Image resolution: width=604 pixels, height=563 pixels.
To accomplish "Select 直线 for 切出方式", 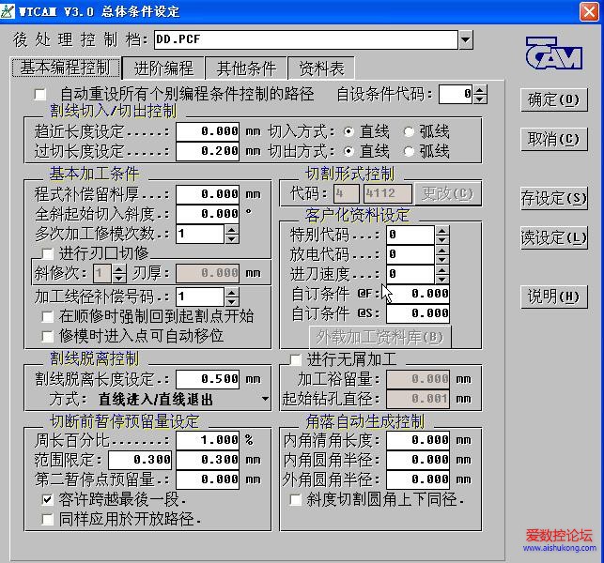I will point(348,151).
